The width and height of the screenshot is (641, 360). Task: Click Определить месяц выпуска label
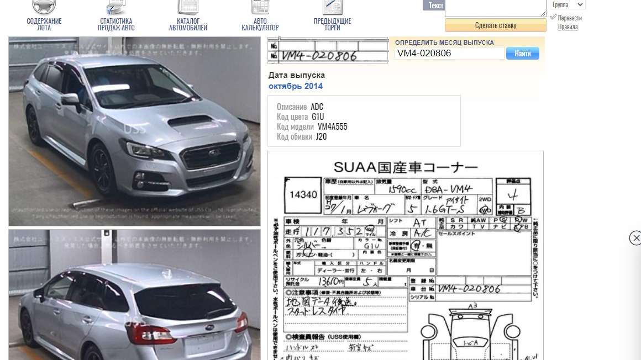[444, 43]
